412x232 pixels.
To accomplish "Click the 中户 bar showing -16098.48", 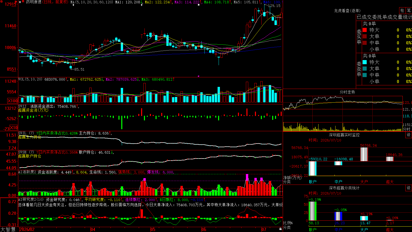I will click(x=338, y=163).
